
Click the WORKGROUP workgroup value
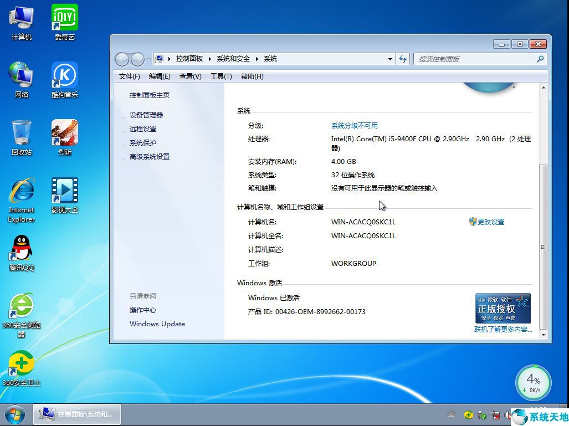(354, 264)
